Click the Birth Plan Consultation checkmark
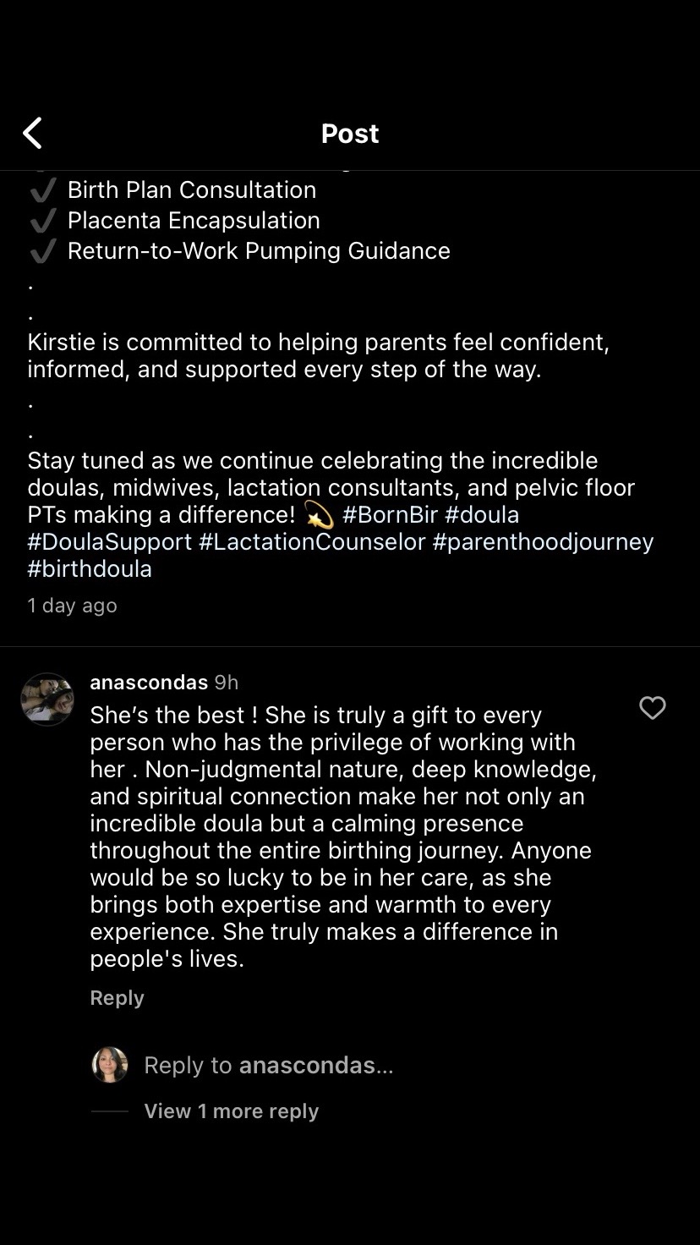The image size is (700, 1245). [x=42, y=190]
